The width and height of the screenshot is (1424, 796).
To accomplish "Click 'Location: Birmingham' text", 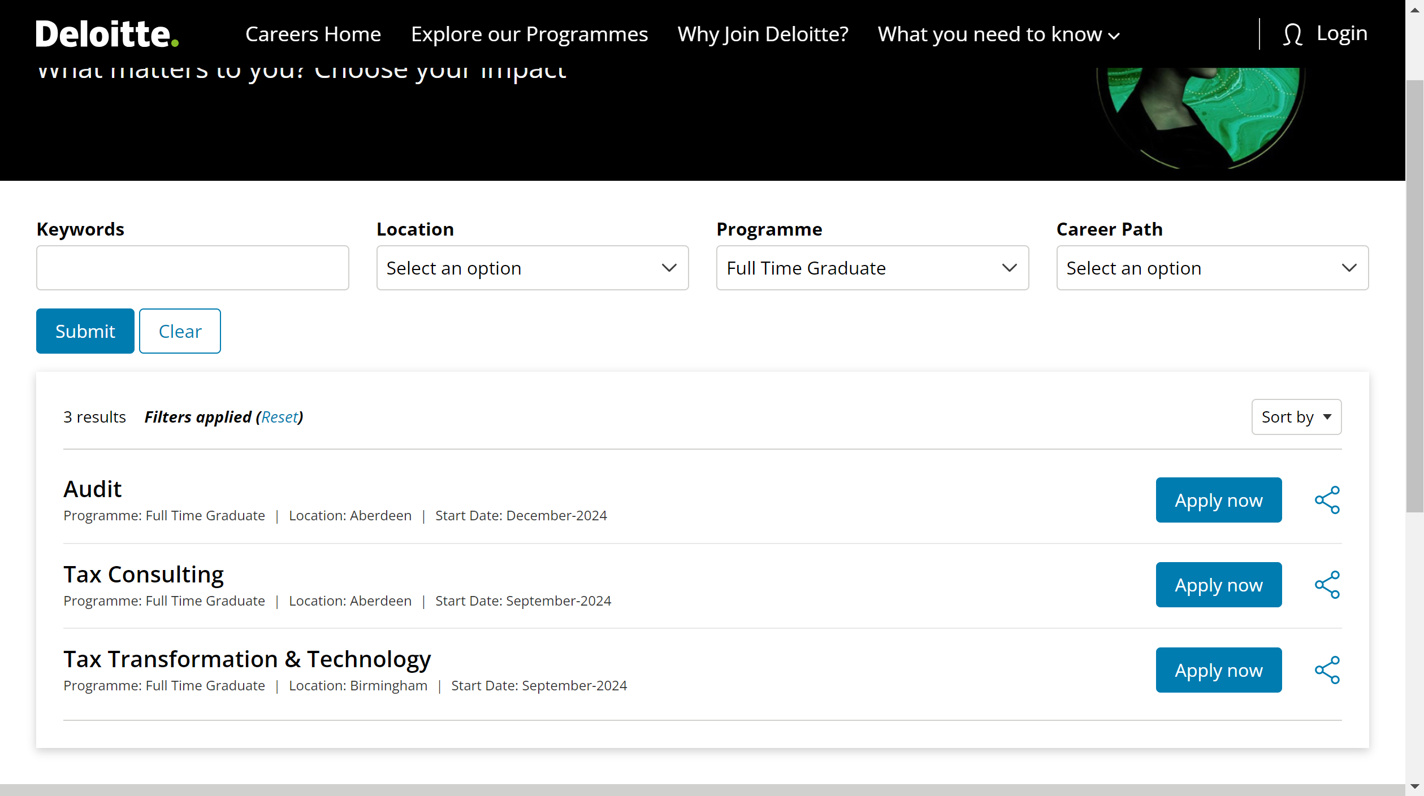I will click(x=358, y=685).
